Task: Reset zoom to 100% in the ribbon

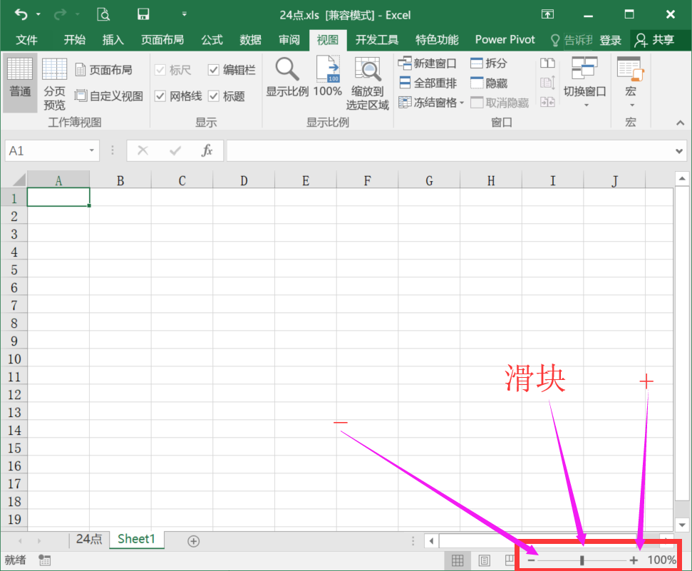Action: click(x=327, y=78)
